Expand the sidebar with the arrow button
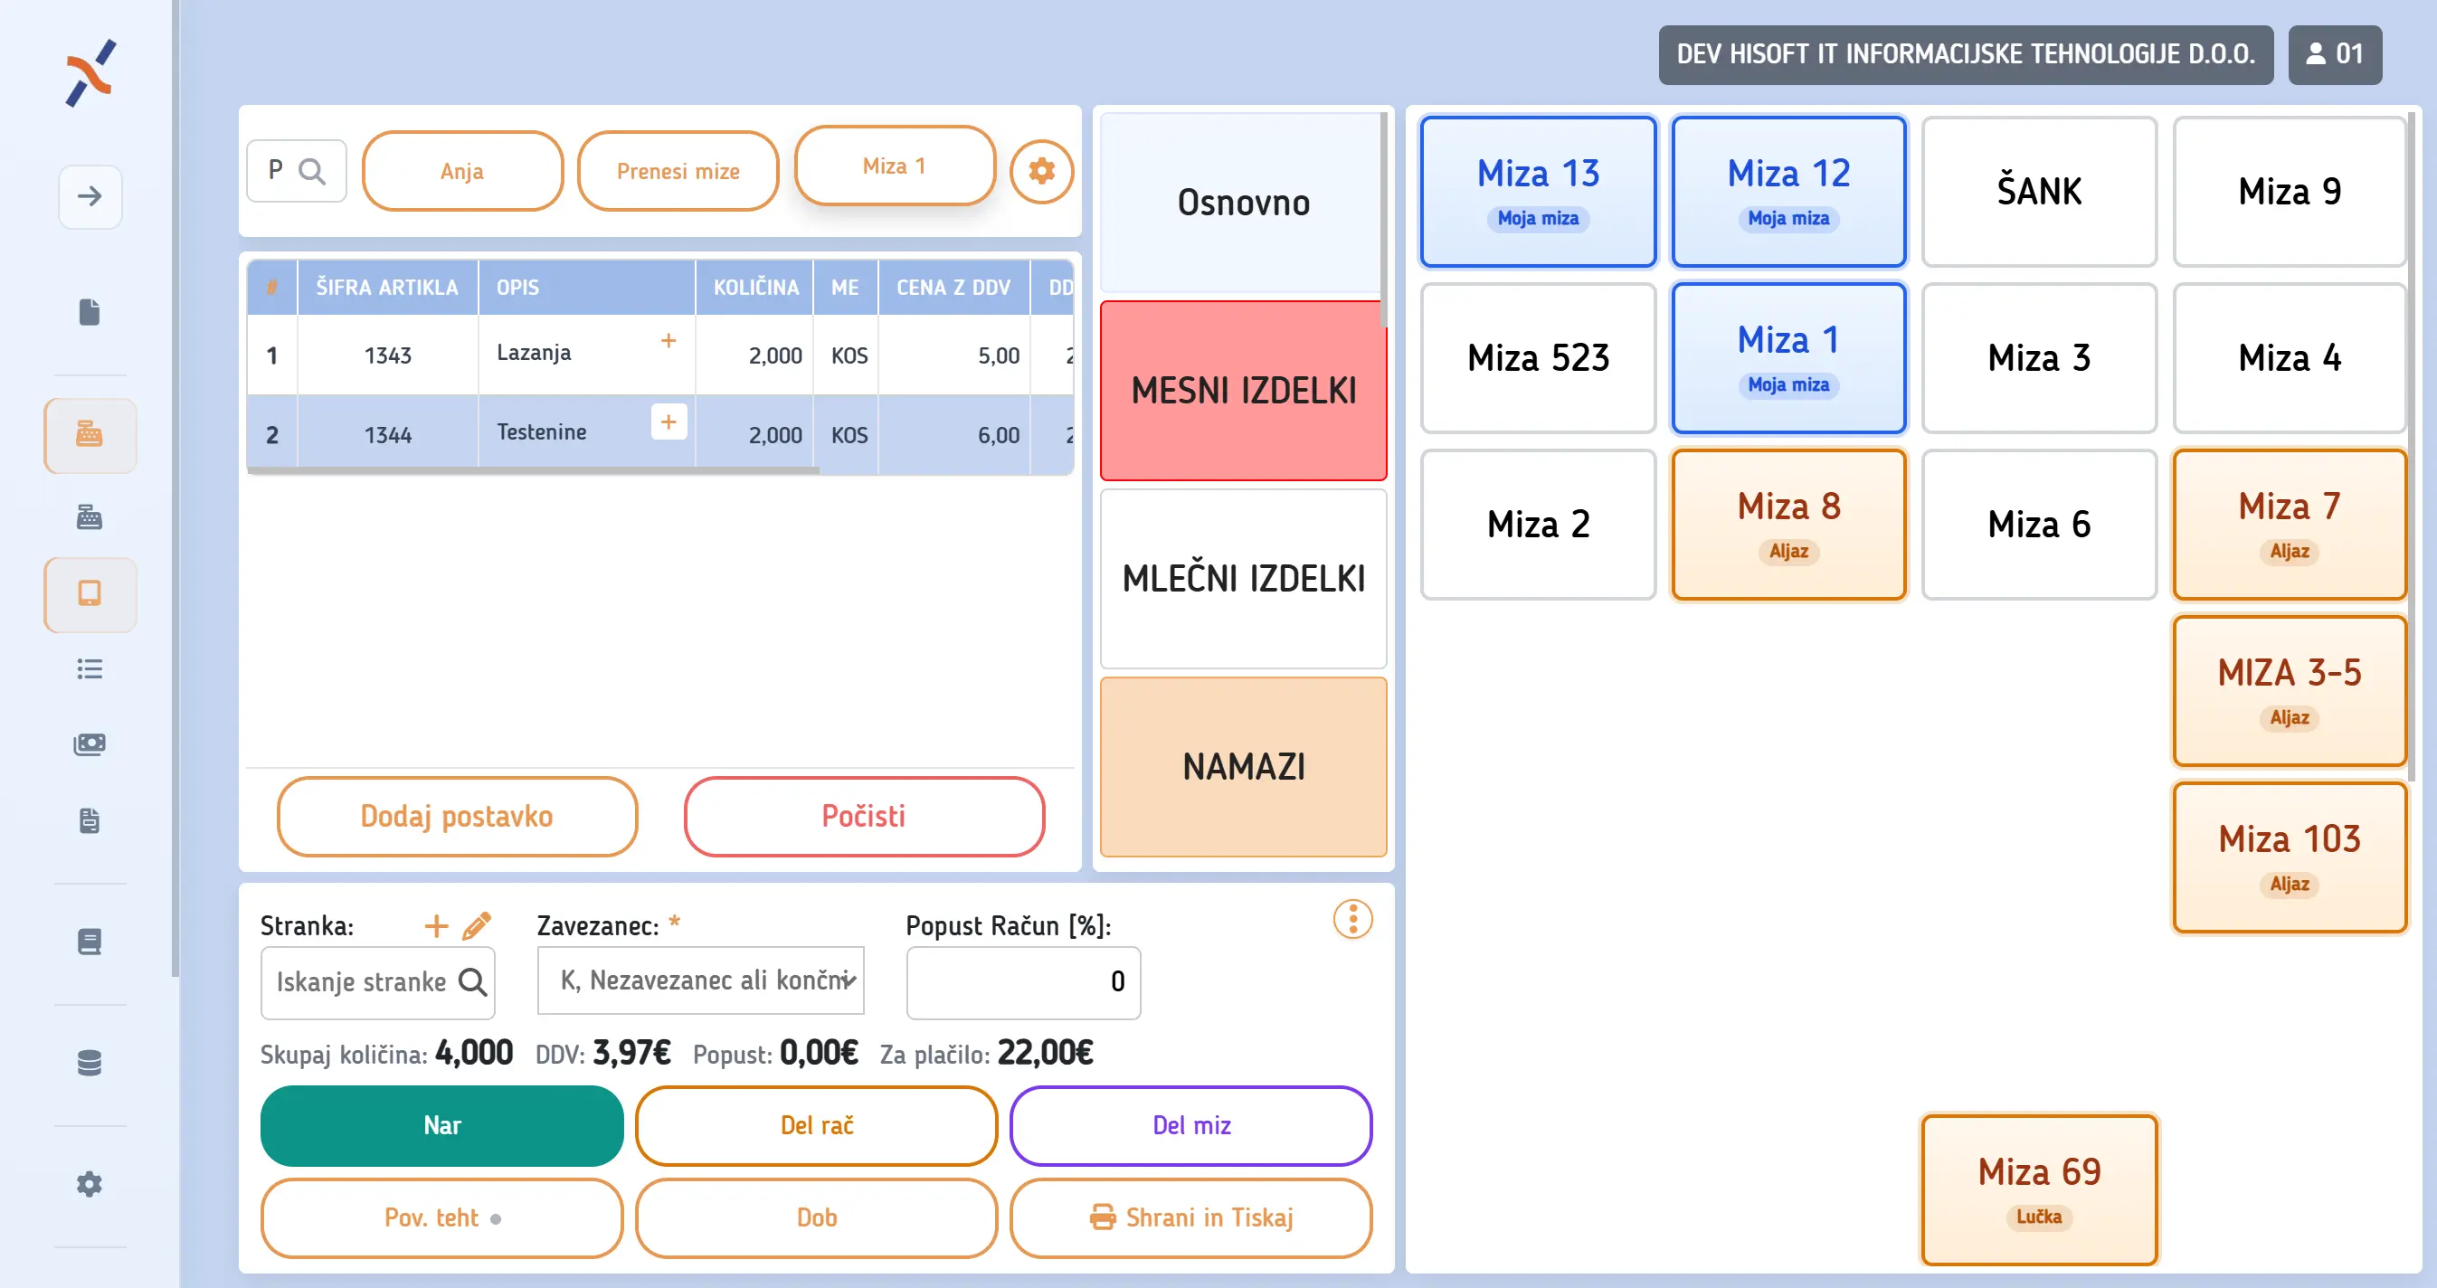This screenshot has height=1288, width=2437. coord(90,195)
